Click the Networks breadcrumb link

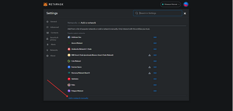click(x=72, y=23)
